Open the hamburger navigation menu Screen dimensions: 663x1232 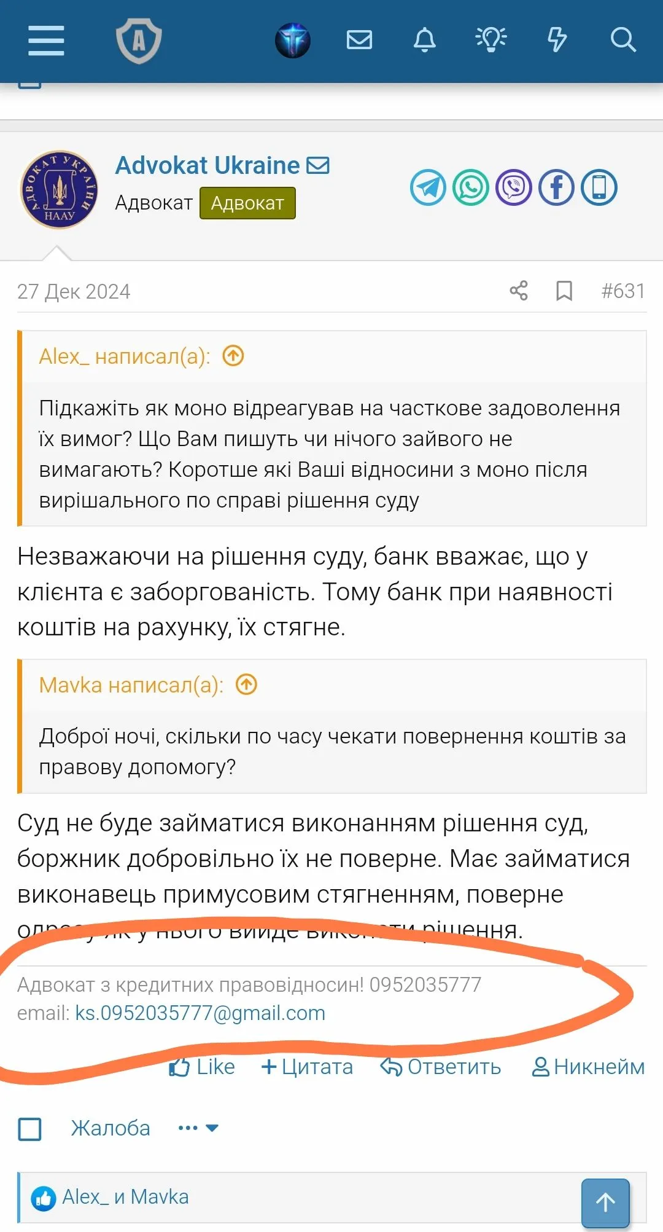(x=46, y=41)
